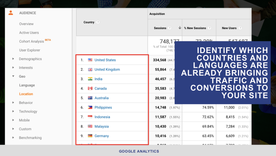276x156 pixels.
Task: Open the Audience section heading
Action: click(28, 13)
